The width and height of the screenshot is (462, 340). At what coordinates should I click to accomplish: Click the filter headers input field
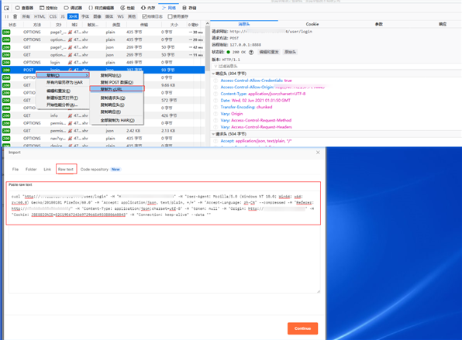tap(336, 67)
